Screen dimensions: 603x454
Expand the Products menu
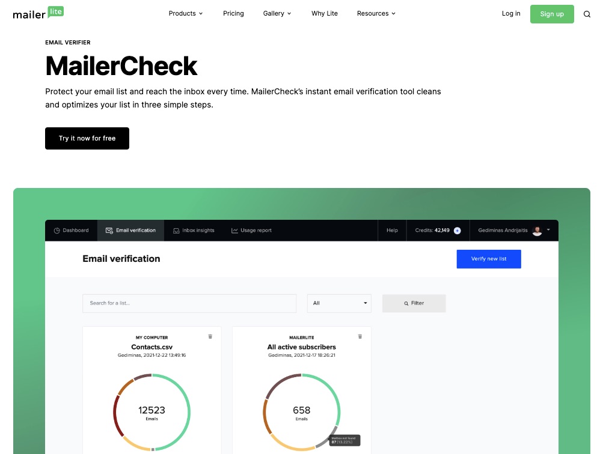[x=186, y=13]
